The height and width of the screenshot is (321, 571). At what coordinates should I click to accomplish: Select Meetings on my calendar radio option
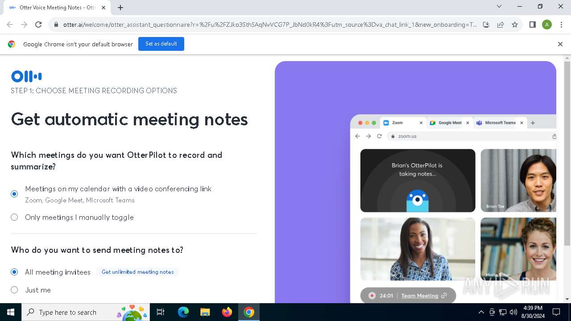14,194
